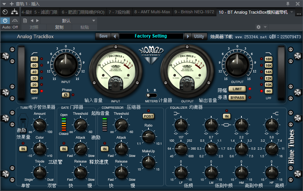303x191 pixels.
Task: Click the LF gain knob
Action: point(181,172)
